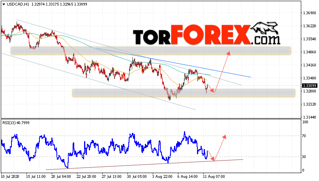Viewport: 319px width, 181px height.
Task: Select the RSI level 70 label
Action: tap(304, 136)
